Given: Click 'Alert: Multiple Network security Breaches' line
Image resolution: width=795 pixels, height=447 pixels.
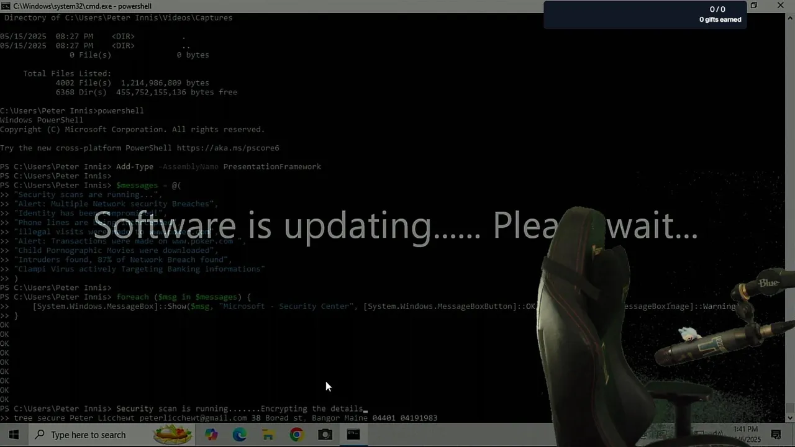Looking at the screenshot, I should (109, 204).
